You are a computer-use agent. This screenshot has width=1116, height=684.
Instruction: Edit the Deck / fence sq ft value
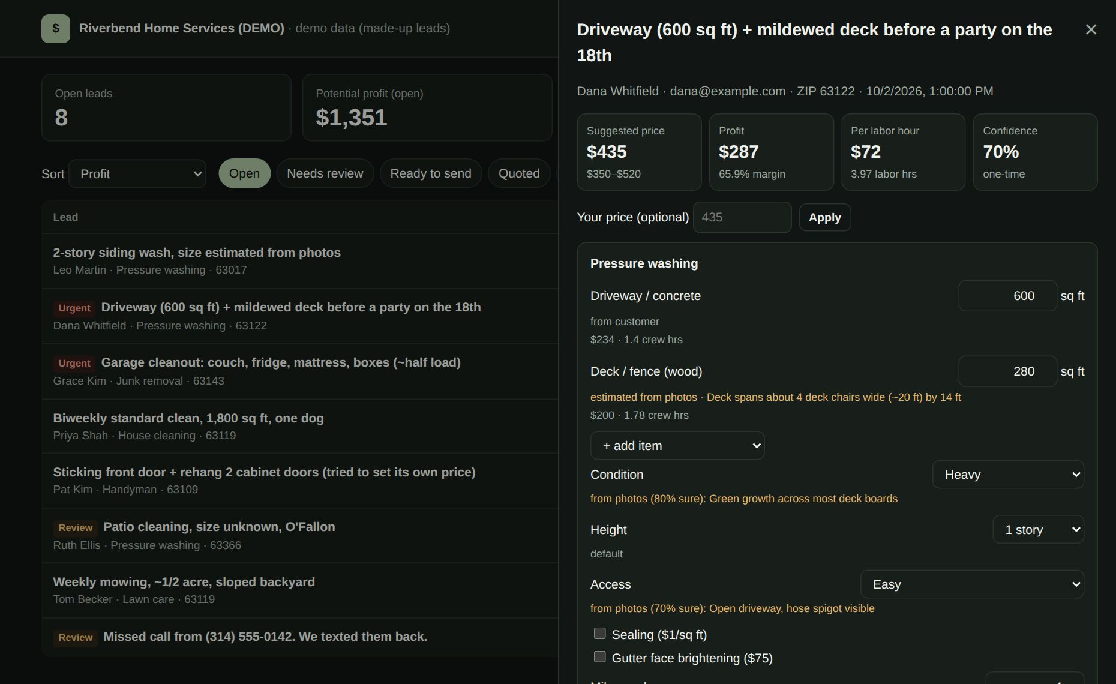pos(1007,371)
